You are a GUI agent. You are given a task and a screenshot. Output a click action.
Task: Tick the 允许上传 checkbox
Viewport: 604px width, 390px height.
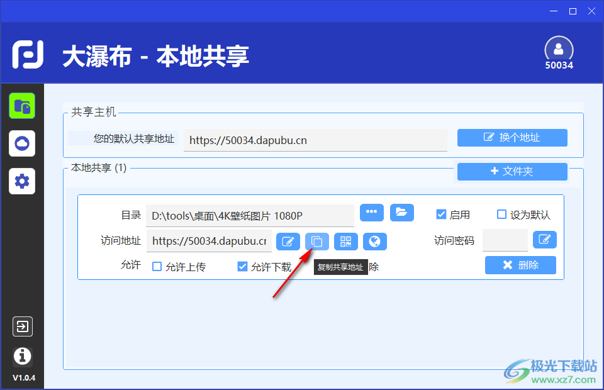pyautogui.click(x=157, y=267)
